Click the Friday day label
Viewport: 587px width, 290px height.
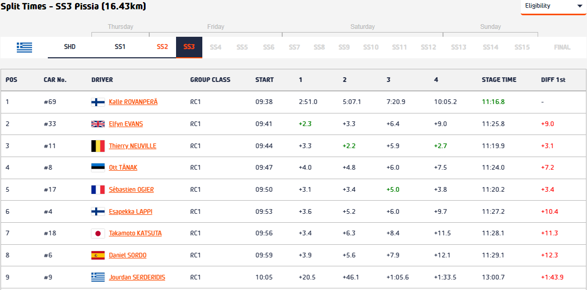tap(215, 27)
